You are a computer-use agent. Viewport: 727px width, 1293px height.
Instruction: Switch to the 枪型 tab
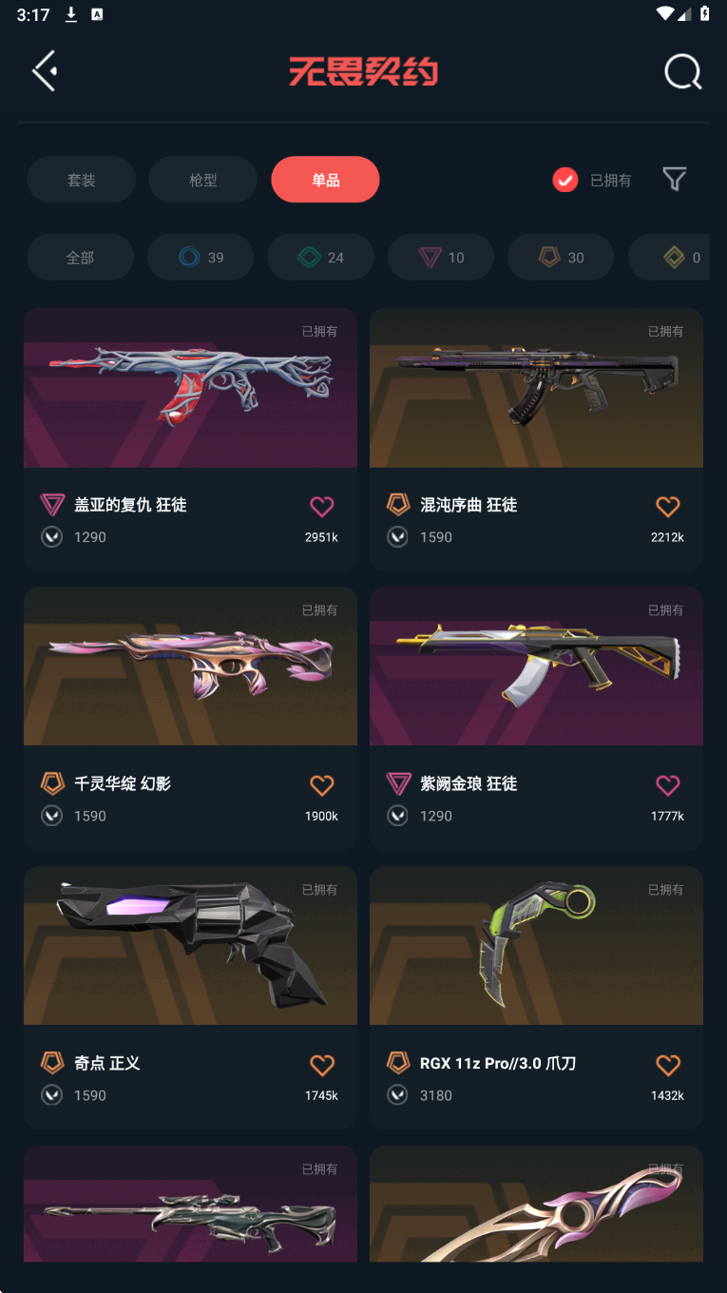click(202, 180)
